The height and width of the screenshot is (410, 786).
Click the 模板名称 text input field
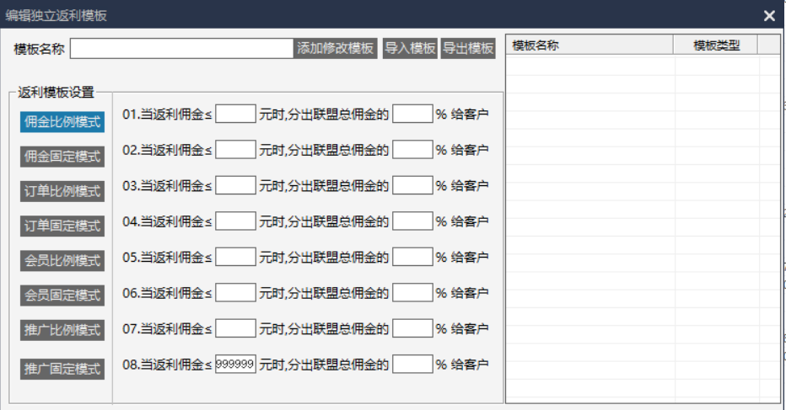(x=181, y=48)
